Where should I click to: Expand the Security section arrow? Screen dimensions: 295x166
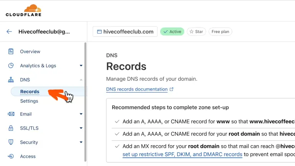81,142
